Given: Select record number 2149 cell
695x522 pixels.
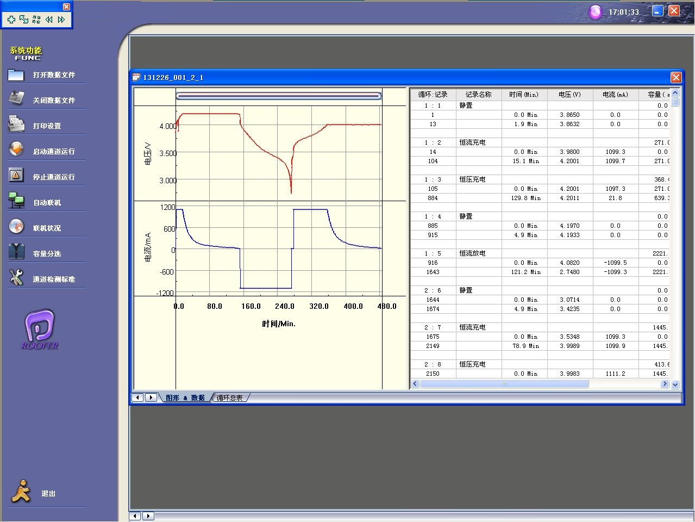Looking at the screenshot, I should tap(433, 346).
